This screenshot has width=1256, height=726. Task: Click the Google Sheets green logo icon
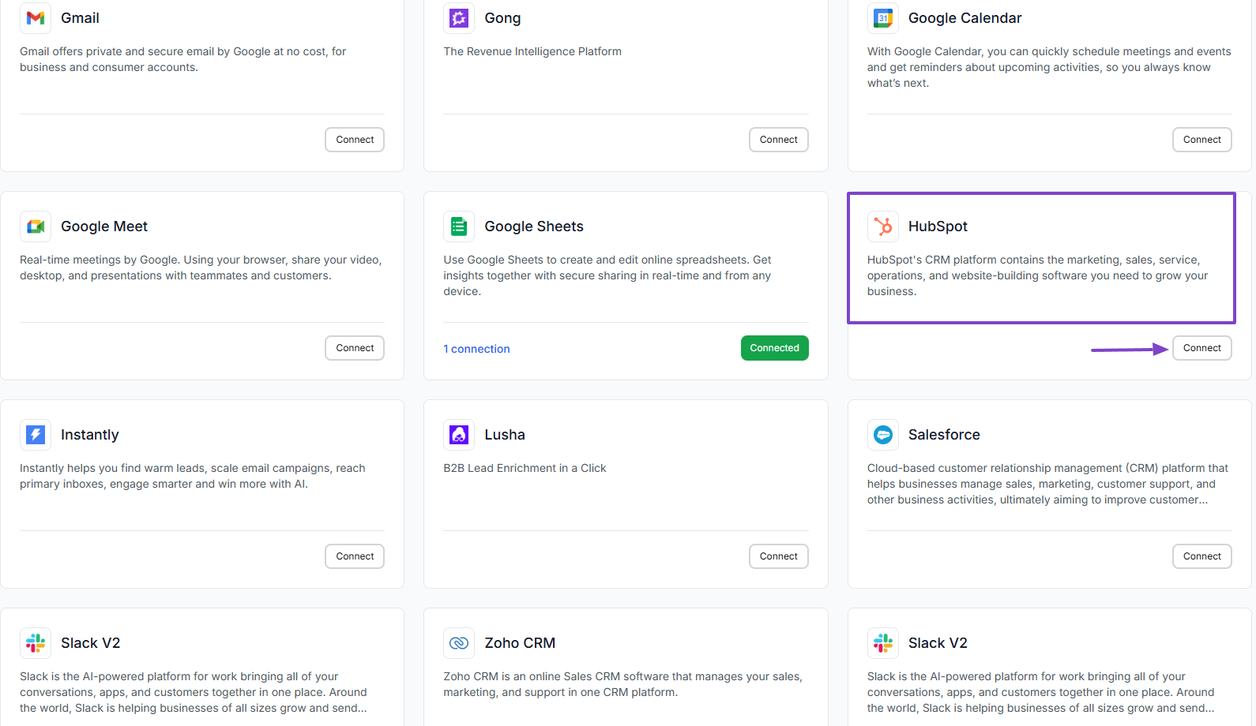(x=459, y=226)
